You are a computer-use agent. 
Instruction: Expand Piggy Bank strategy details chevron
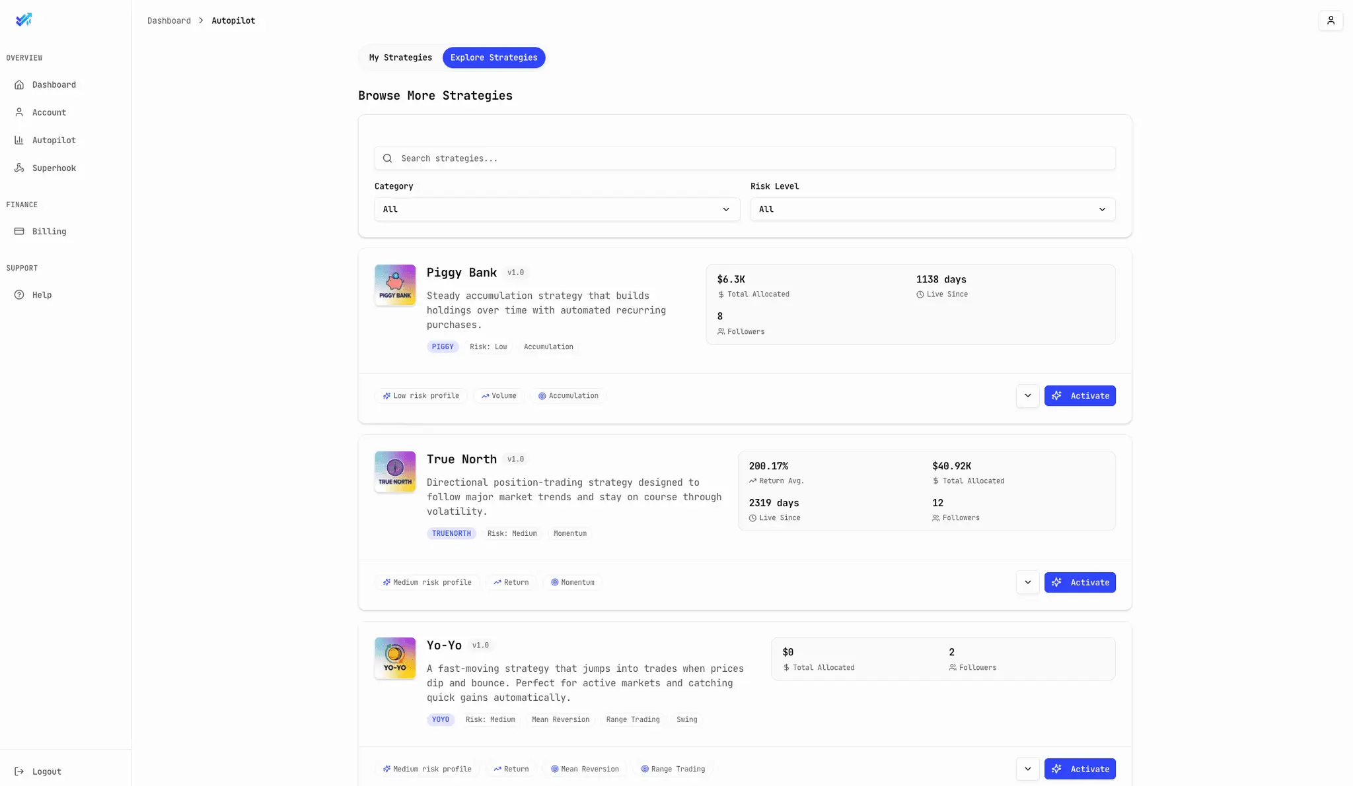click(x=1027, y=396)
